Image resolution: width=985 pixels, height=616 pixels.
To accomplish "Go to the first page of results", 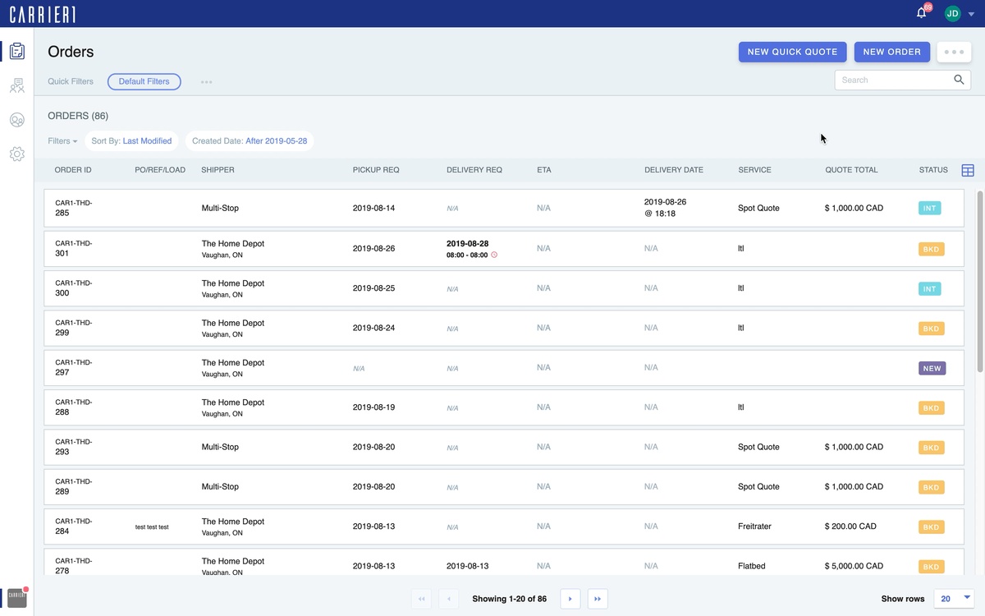I will [x=422, y=599].
